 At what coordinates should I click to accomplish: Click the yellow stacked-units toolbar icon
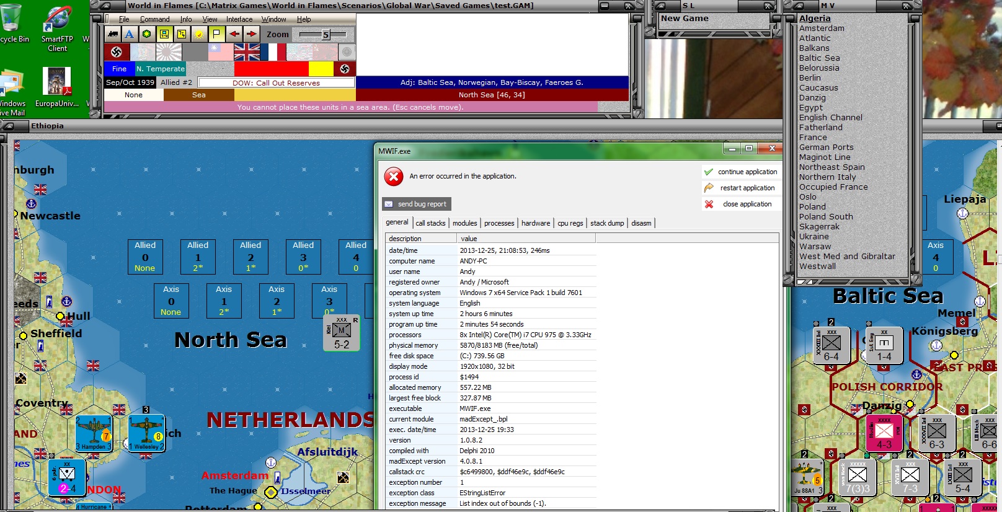182,34
